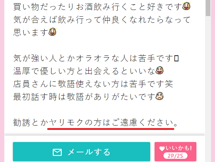Click the word 勧誘とか in the last line

tap(30, 122)
